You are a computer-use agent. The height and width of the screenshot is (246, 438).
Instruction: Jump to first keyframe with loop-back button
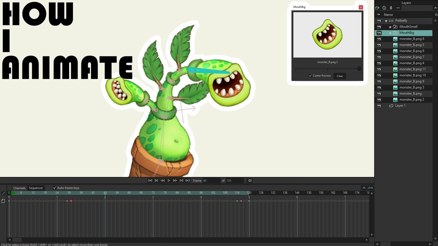point(150,180)
